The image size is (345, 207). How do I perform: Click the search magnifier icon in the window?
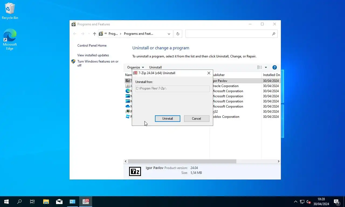pos(274,34)
